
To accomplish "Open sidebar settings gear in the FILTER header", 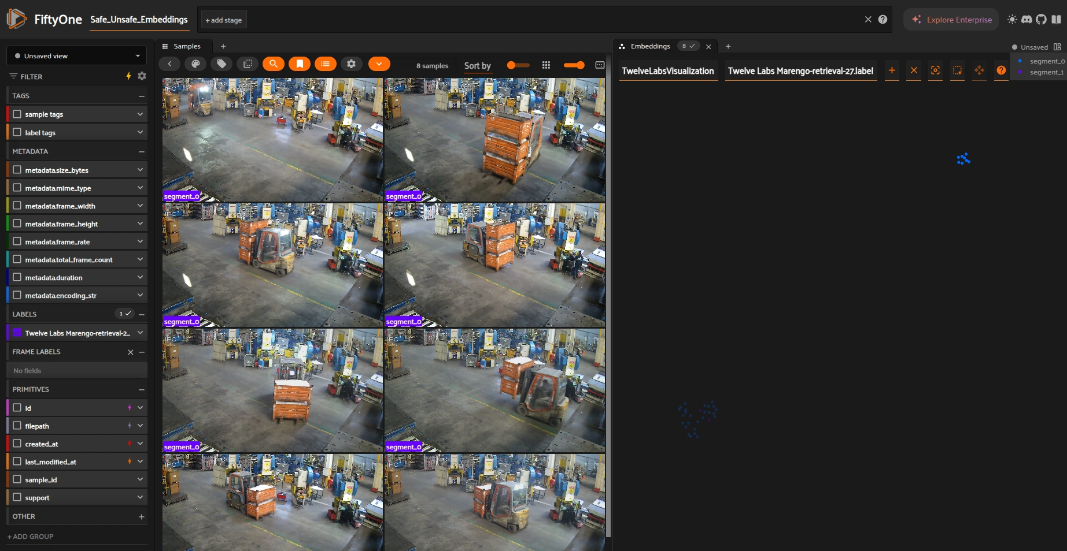I will [x=142, y=76].
